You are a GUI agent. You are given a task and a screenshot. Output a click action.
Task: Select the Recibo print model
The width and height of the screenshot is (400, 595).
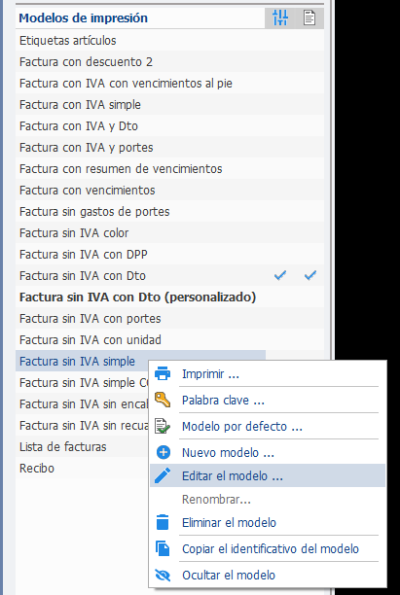37,468
